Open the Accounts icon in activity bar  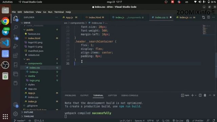click(16, 105)
